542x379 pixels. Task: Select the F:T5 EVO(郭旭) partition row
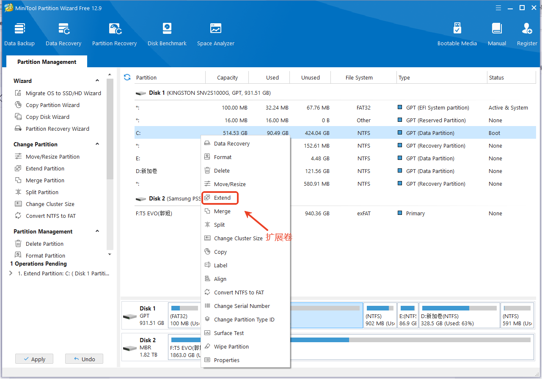click(x=335, y=213)
